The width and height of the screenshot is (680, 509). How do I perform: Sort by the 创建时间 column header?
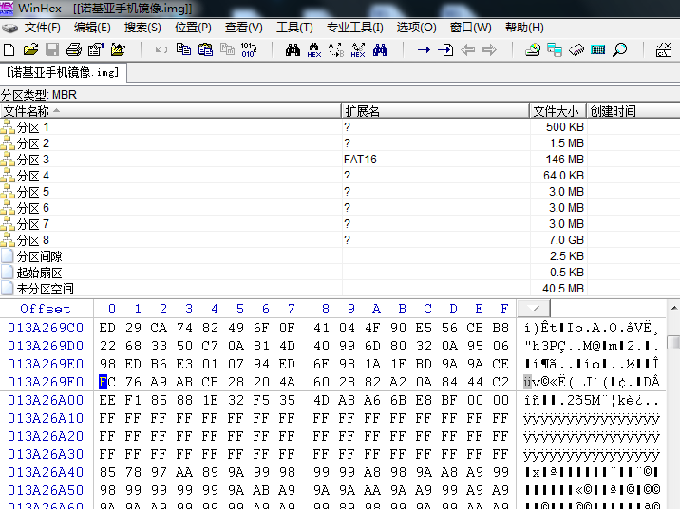(633, 111)
